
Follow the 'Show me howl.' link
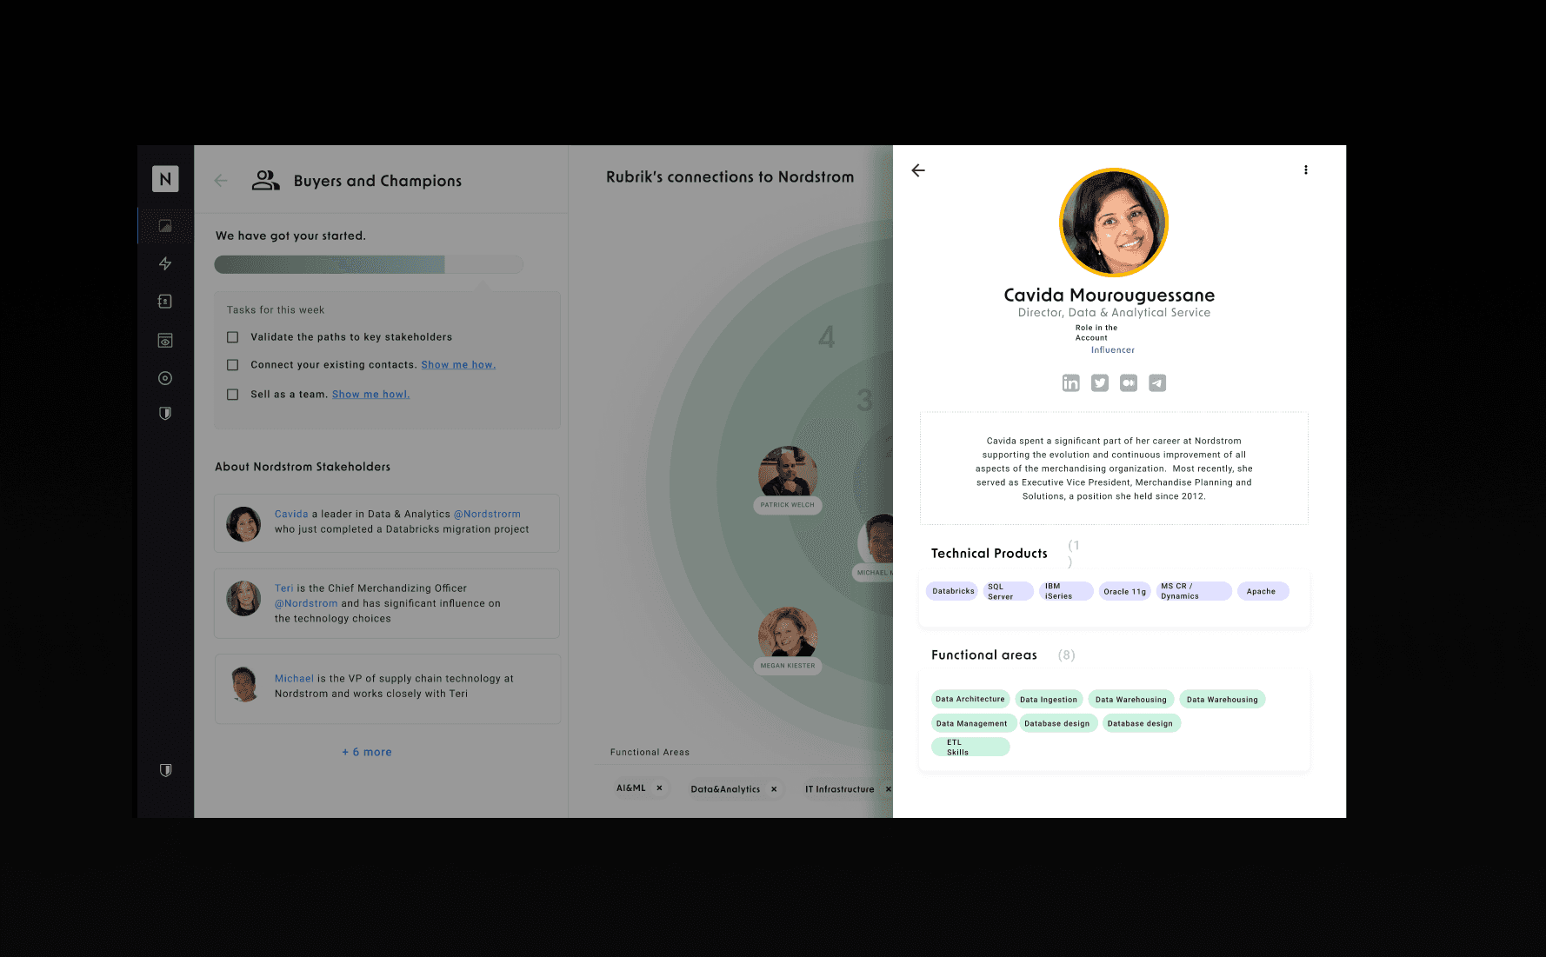370,395
